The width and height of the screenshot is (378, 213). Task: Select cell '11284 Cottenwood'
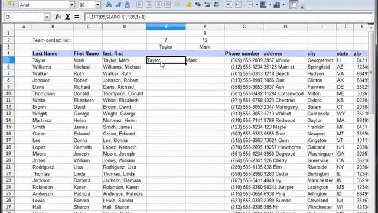pyautogui.click(x=285, y=93)
